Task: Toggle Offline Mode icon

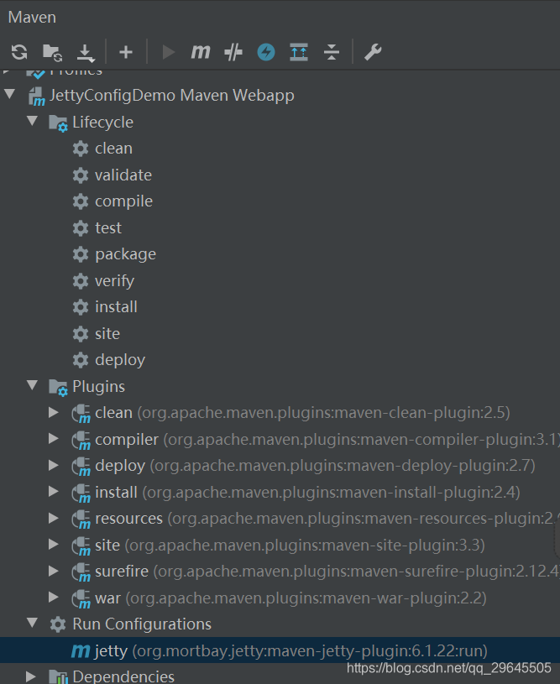Action: point(233,52)
